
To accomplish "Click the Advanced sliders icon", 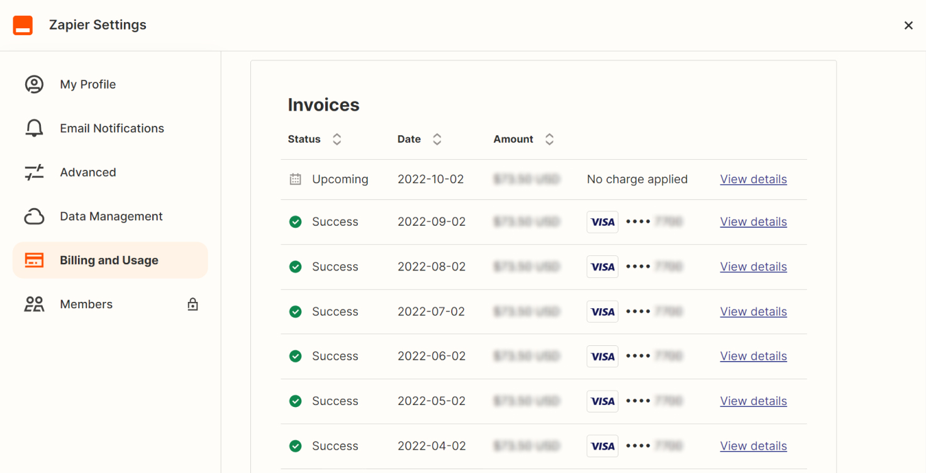I will [34, 172].
